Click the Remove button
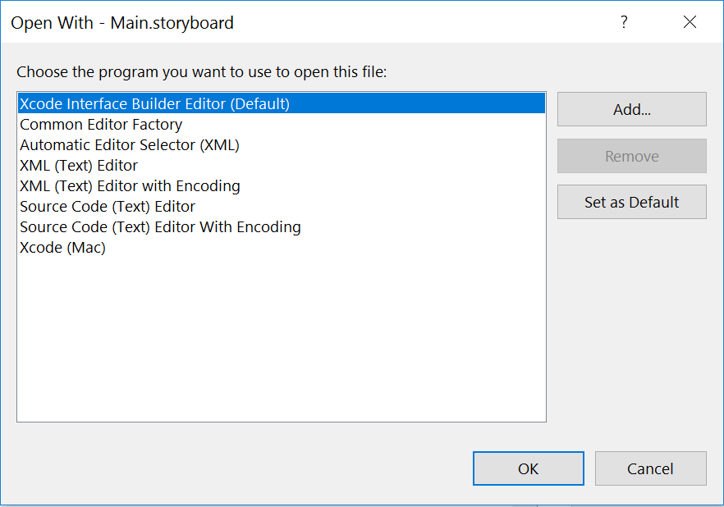Image resolution: width=724 pixels, height=507 pixels. [x=631, y=156]
